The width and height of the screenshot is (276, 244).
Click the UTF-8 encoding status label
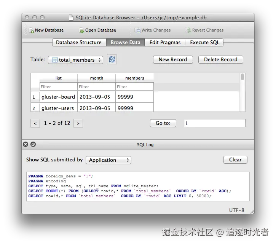(236, 210)
